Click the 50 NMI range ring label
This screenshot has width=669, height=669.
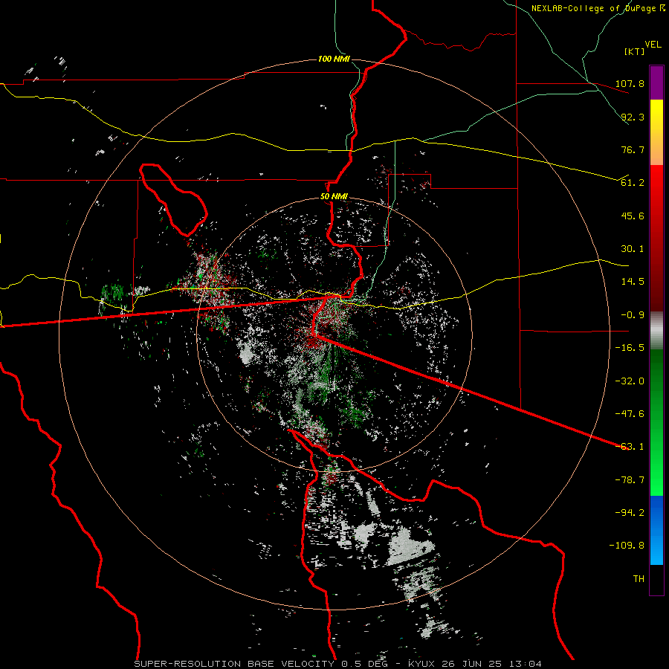[x=334, y=197]
